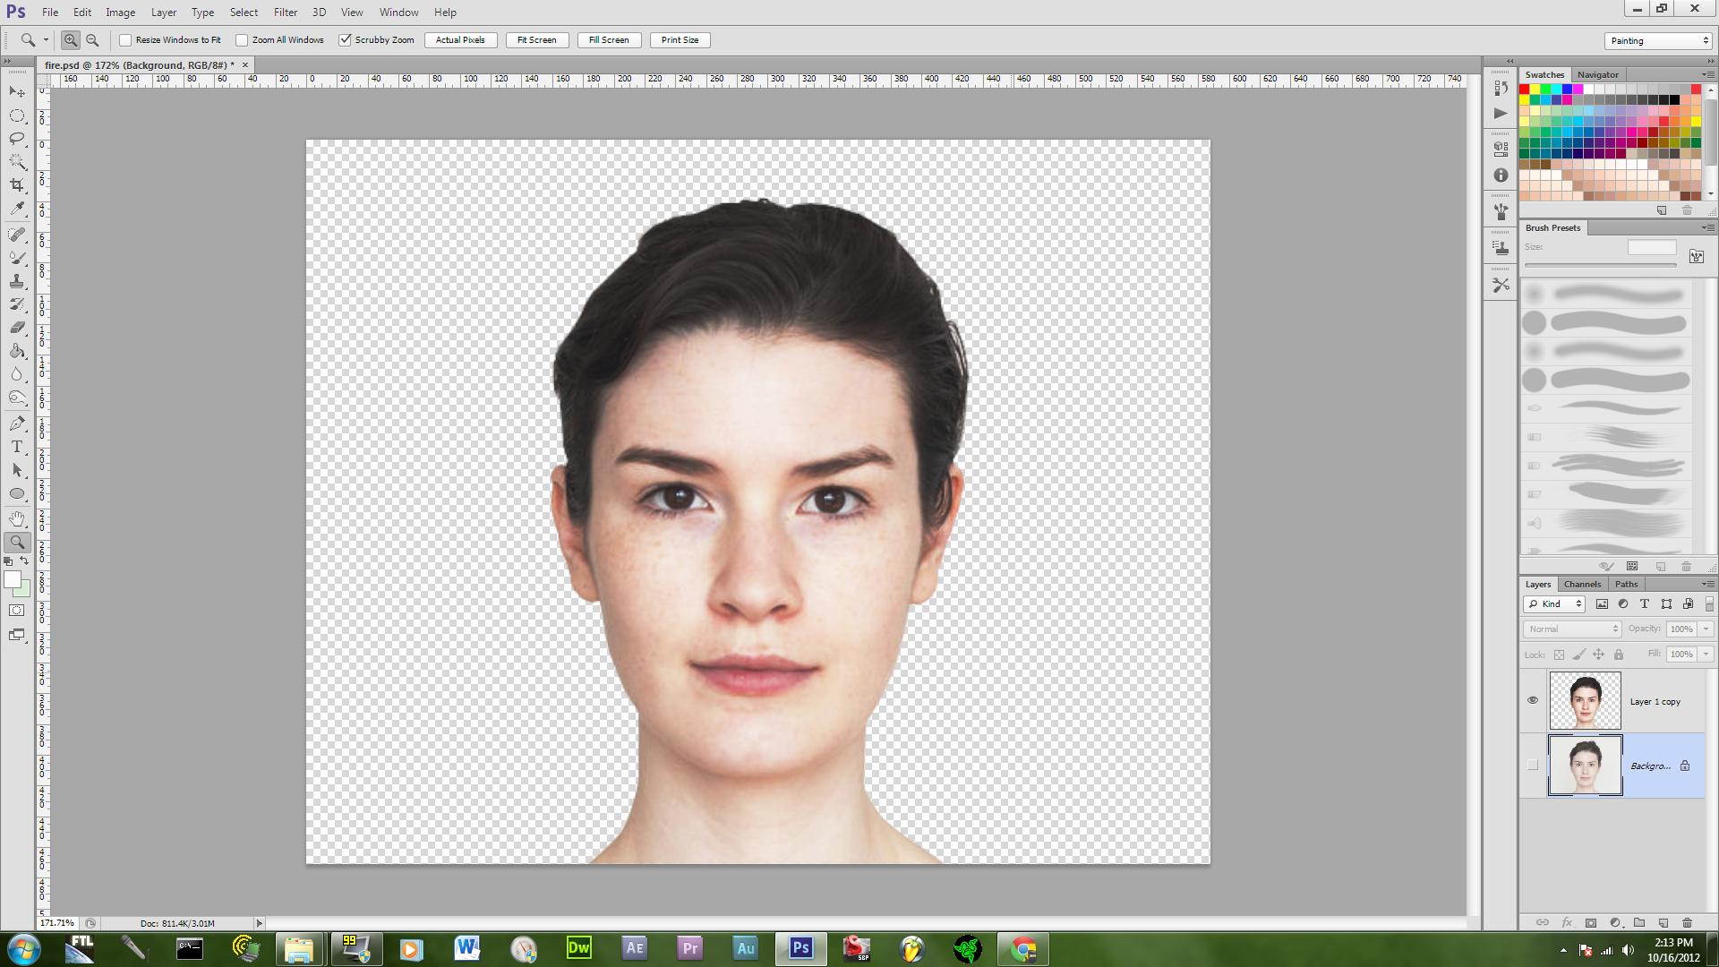Select the Blur tool
The height and width of the screenshot is (967, 1719).
(17, 374)
